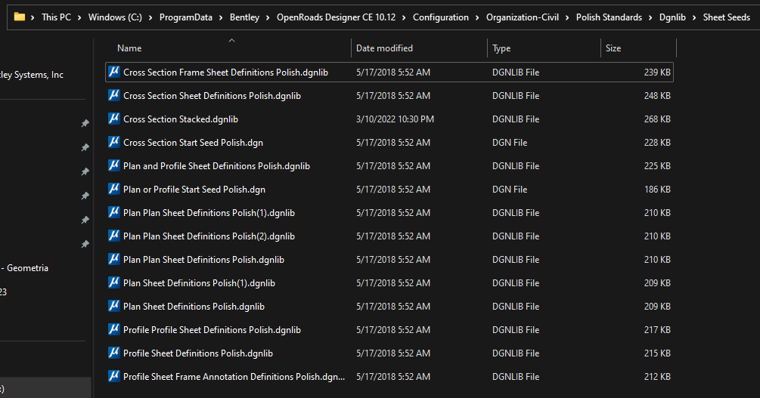Click DGN File type of Cross Section Start Seed
Image resolution: width=760 pixels, height=398 pixels.
click(510, 142)
